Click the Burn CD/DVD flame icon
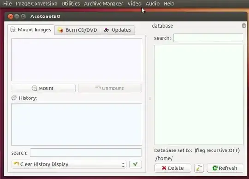 coord(60,30)
